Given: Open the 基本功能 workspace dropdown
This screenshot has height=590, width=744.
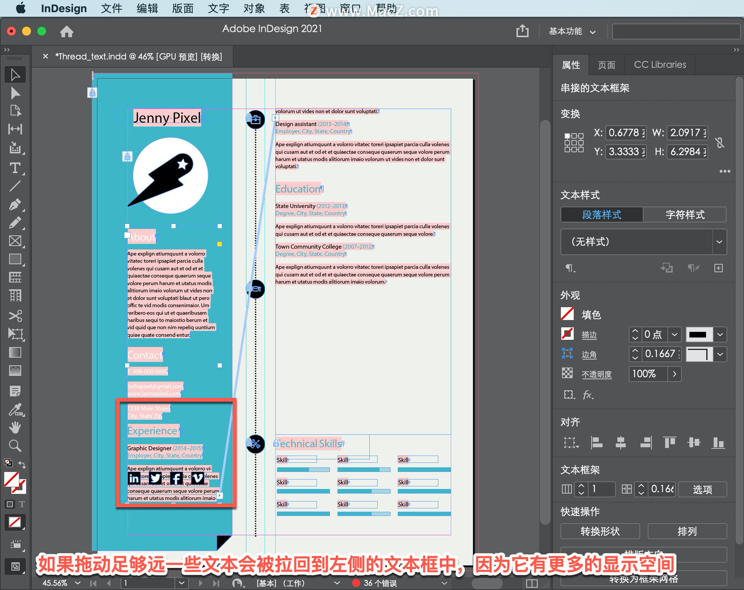Looking at the screenshot, I should [572, 31].
